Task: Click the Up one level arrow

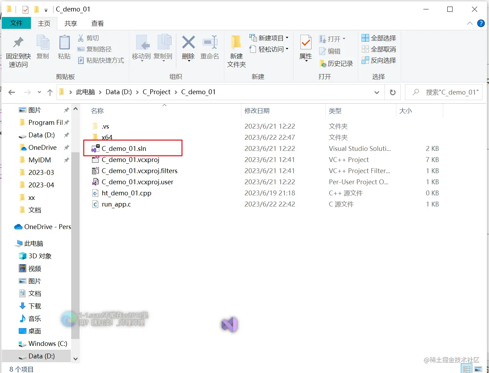Action: [50, 92]
